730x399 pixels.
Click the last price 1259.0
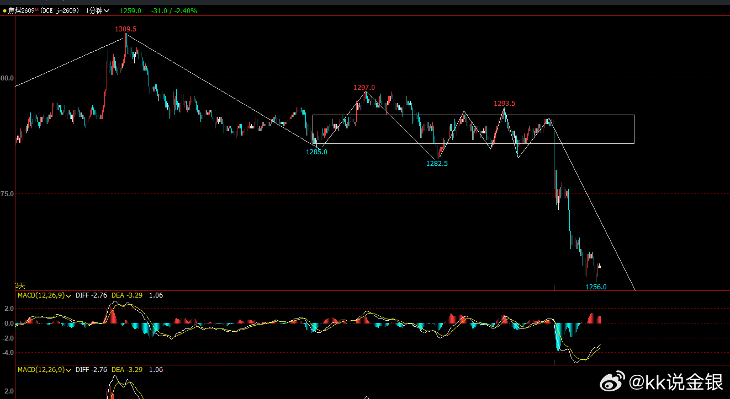(131, 10)
